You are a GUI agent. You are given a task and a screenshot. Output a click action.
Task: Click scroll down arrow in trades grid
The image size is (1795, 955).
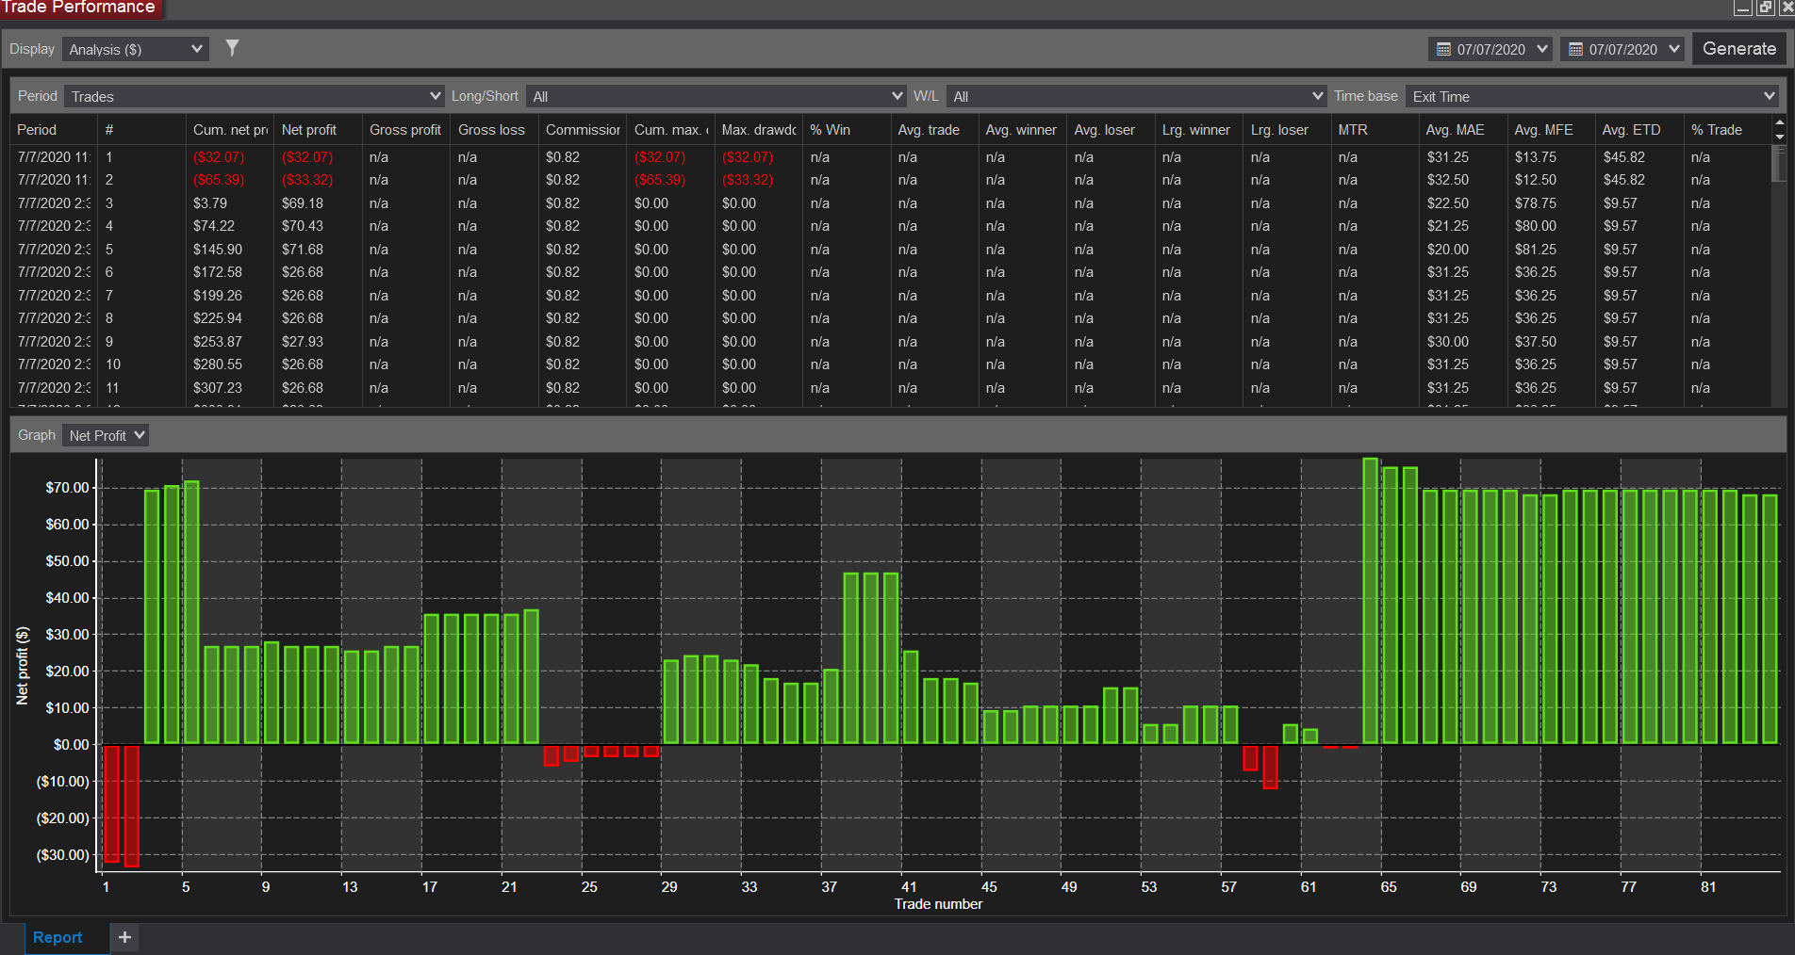[x=1780, y=137]
